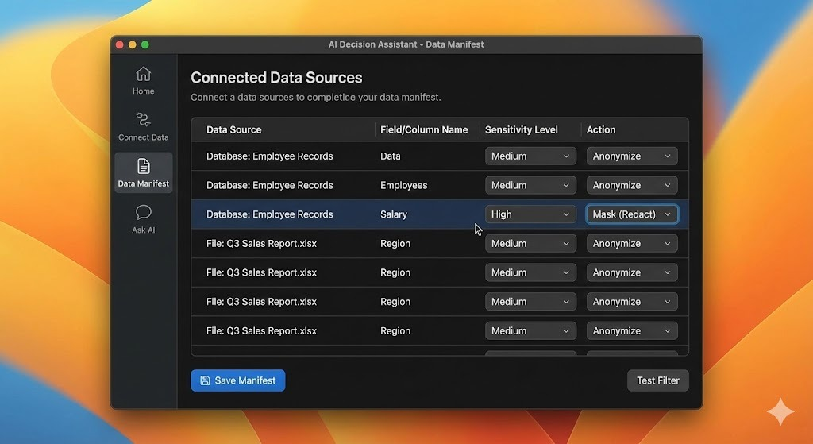
Task: Open the Ask AI chat bubble icon
Action: coord(143,212)
